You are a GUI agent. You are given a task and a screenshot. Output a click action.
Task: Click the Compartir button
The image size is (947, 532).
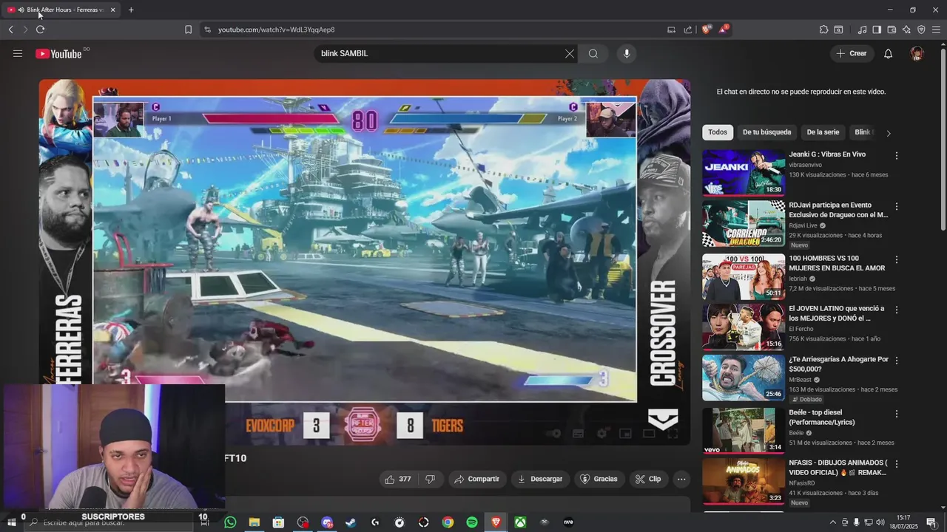(x=477, y=479)
